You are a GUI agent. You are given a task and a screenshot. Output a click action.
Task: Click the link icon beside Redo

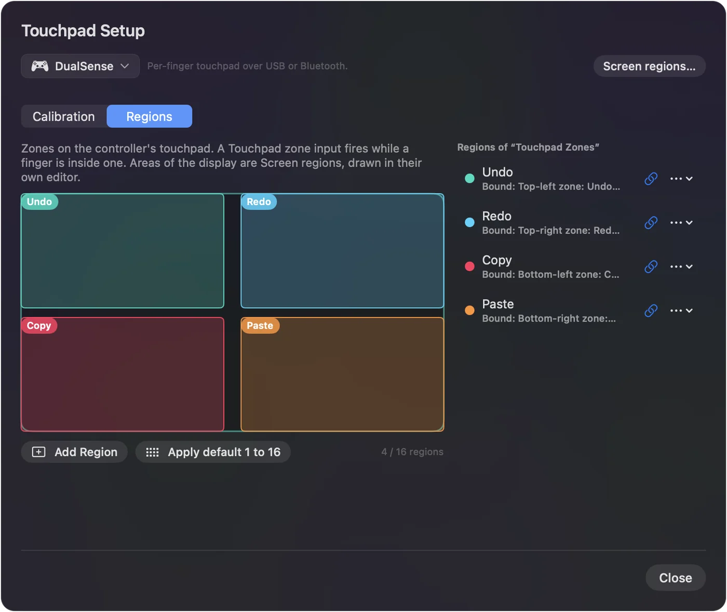click(651, 223)
